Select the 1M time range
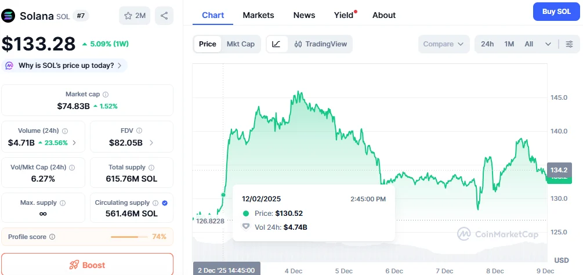 point(509,44)
